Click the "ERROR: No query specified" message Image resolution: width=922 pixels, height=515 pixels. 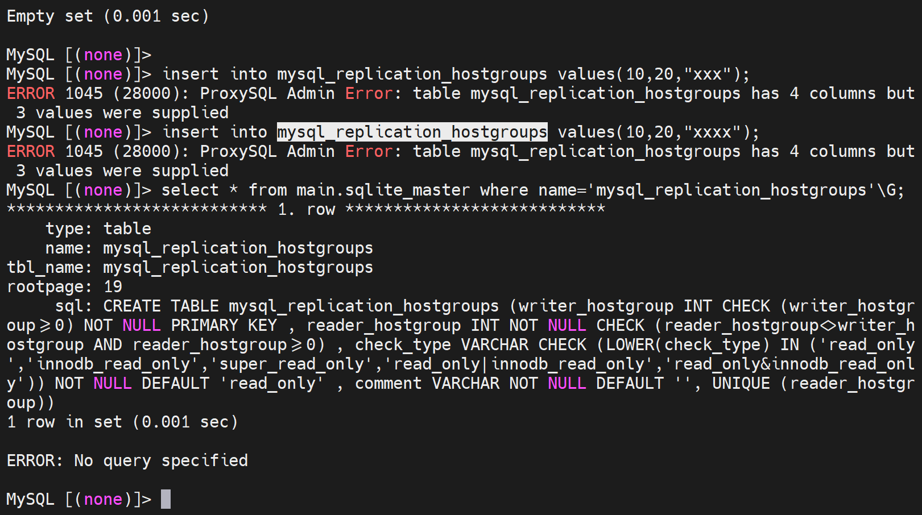[127, 460]
